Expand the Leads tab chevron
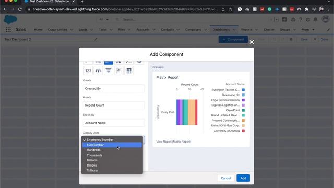This screenshot has height=188, width=334. click(91, 30)
